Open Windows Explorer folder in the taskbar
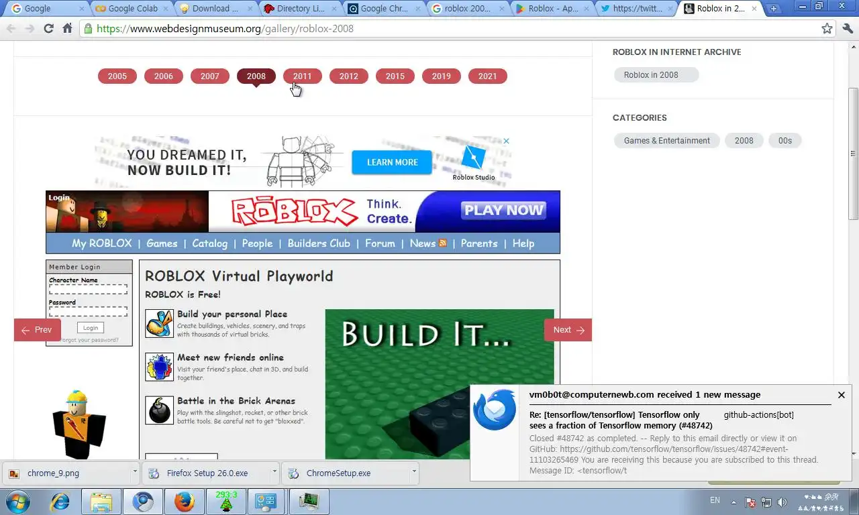The height and width of the screenshot is (515, 859). (x=101, y=502)
